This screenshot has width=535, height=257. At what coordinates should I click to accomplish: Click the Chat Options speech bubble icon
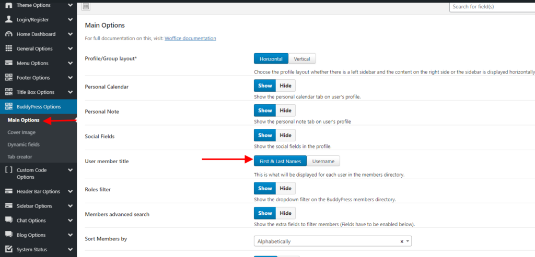pos(8,221)
